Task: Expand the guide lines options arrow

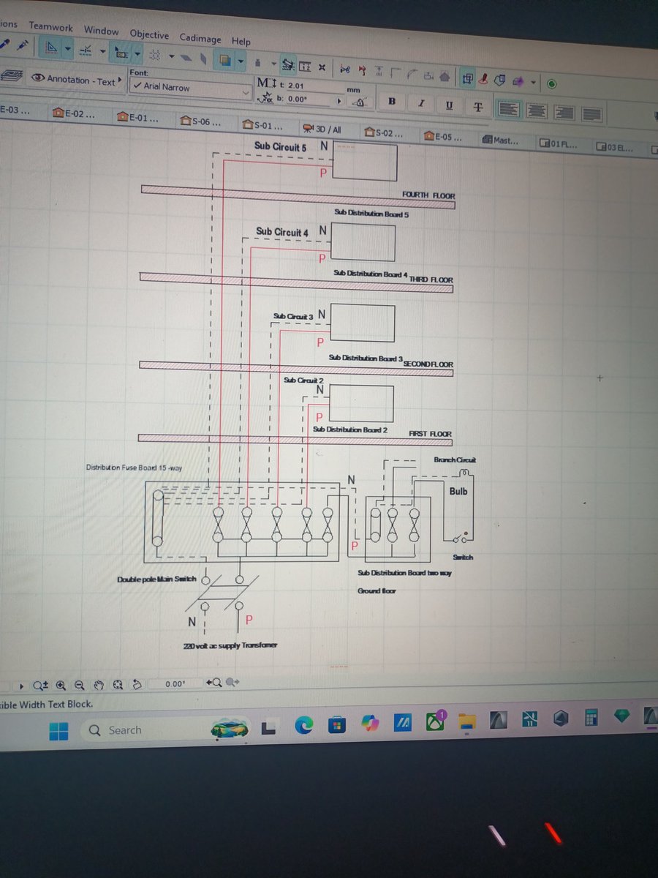Action: pyautogui.click(x=67, y=49)
